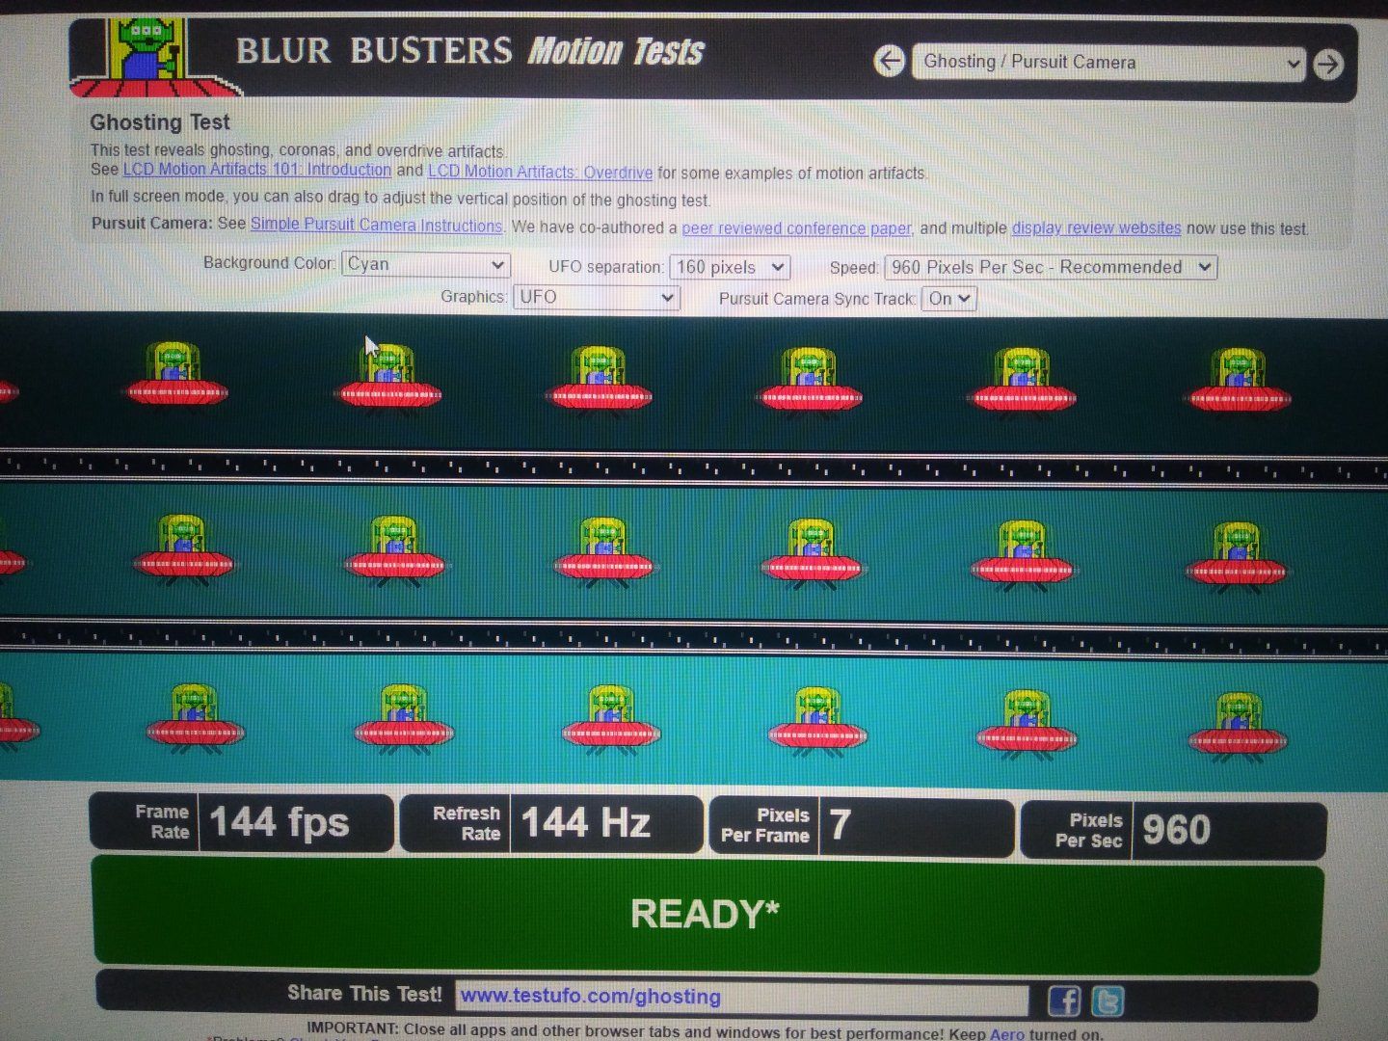
Task: Click the Refresh Rate label
Action: 467,823
